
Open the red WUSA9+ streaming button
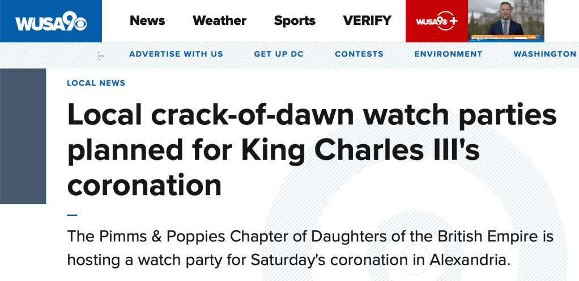coord(436,21)
